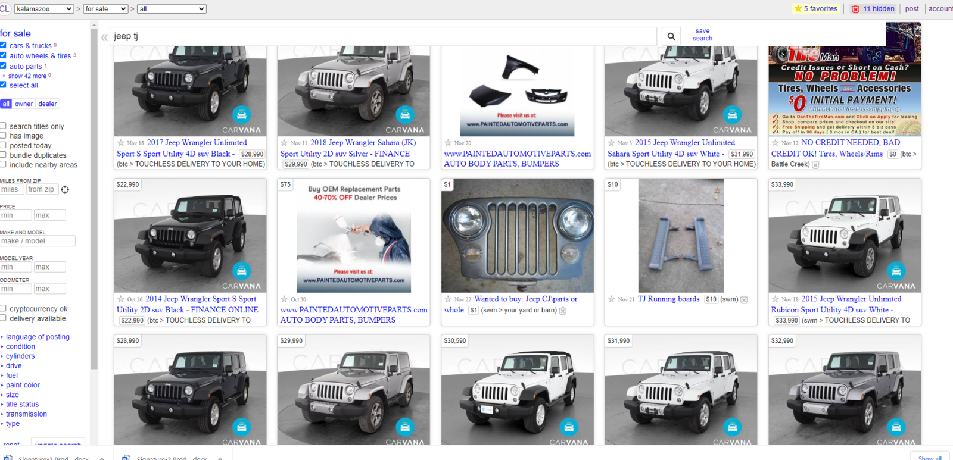Star the 2014 Jeep Wrangler Sport listing
The height and width of the screenshot is (460, 953).
[x=121, y=299]
